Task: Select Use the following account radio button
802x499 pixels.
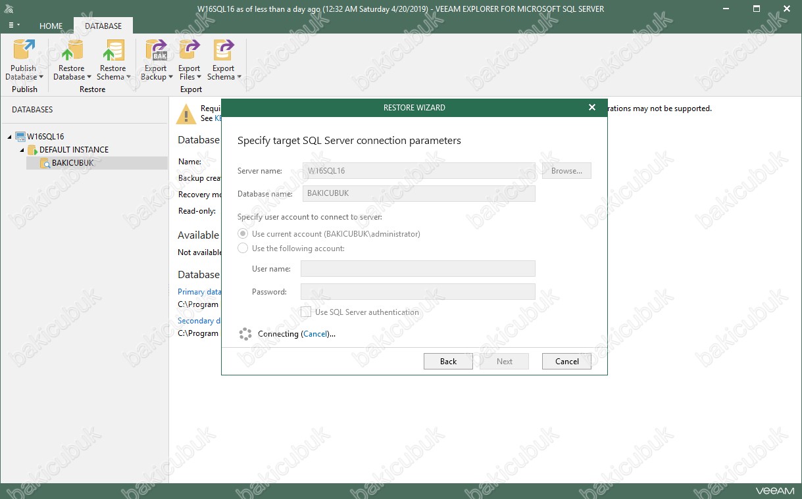Action: [x=243, y=249]
